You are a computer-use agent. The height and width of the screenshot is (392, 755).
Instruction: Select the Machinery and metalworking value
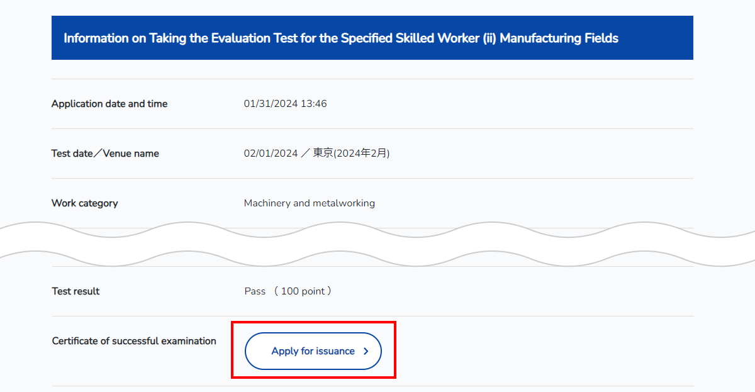coord(310,203)
